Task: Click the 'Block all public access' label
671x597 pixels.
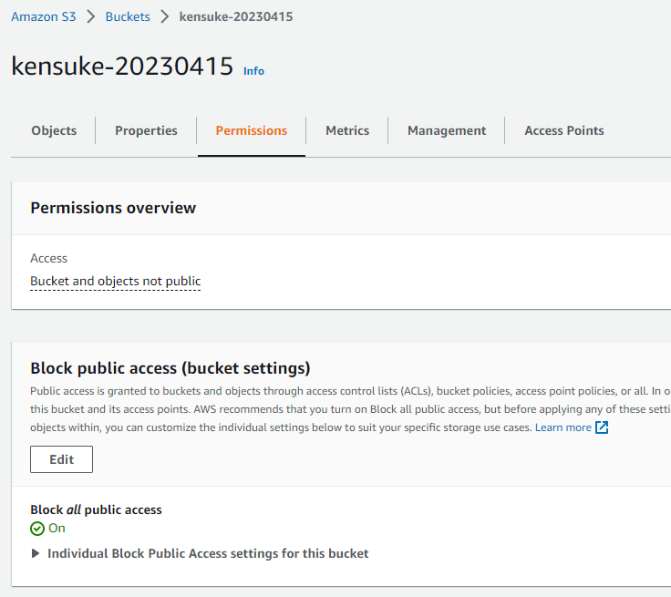Action: click(x=96, y=510)
